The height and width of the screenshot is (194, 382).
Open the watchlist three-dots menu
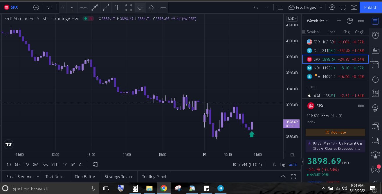(x=361, y=21)
